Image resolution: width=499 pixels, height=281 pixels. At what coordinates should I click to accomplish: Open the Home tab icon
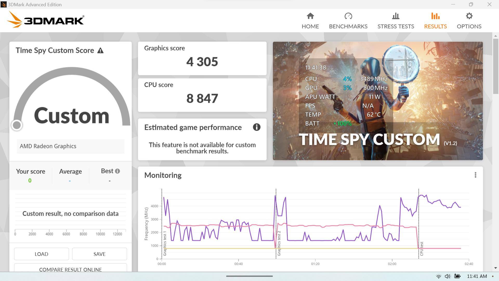tap(310, 16)
